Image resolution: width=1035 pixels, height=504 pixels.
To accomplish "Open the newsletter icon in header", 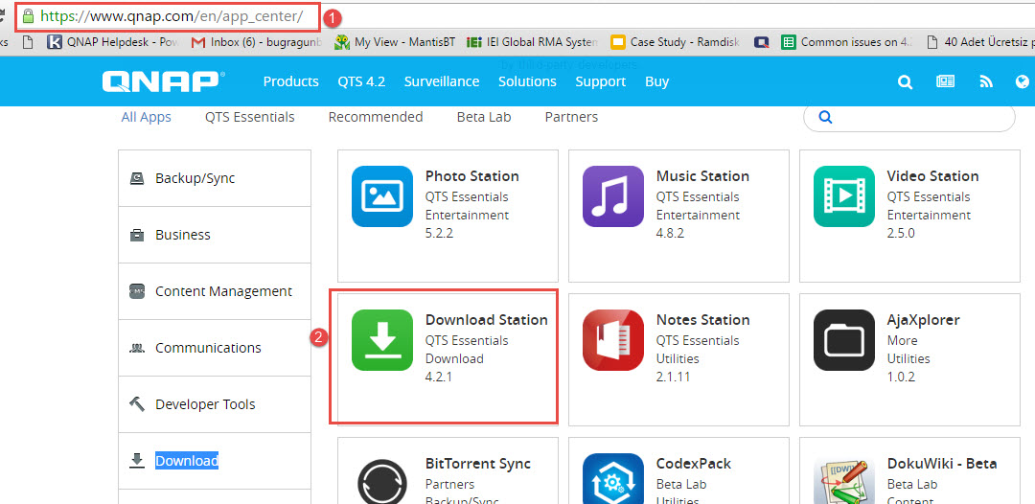I will [945, 81].
